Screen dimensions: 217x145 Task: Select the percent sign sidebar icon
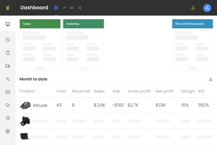tap(8, 79)
